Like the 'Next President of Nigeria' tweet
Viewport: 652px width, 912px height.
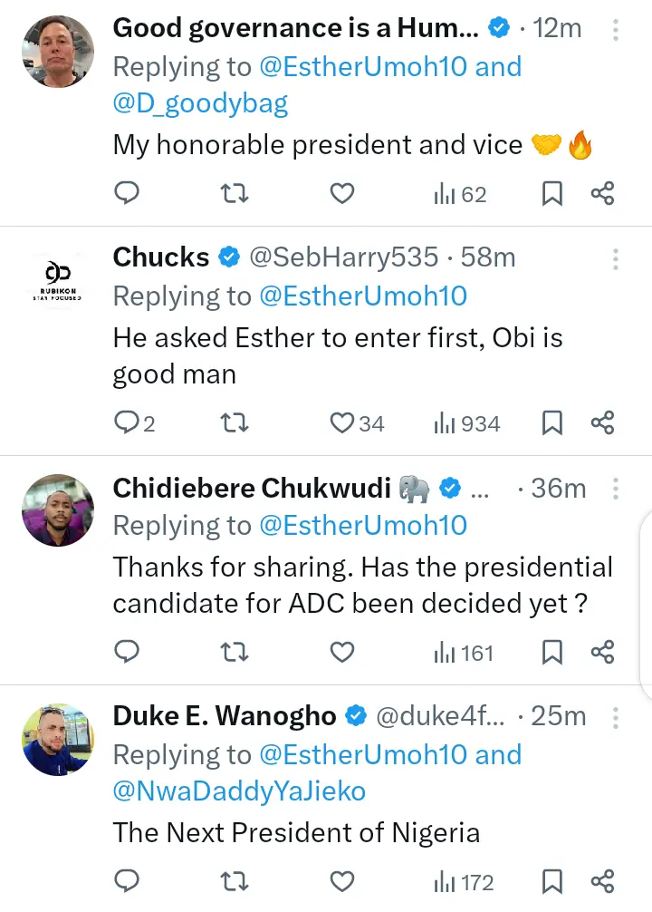pyautogui.click(x=341, y=880)
